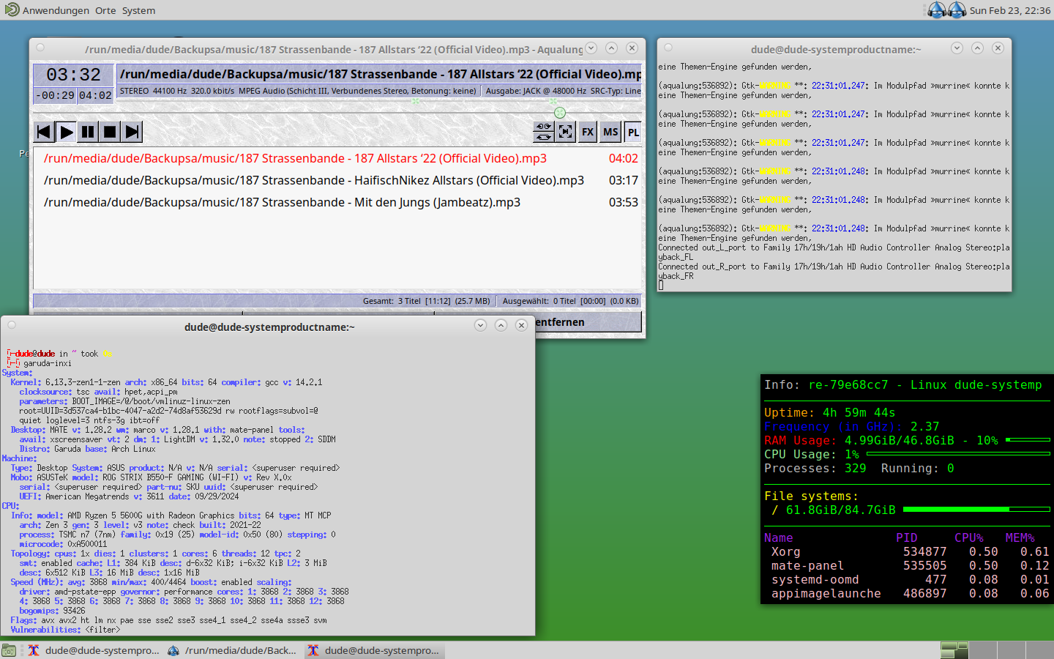Click the garuda-inxi terminal title bar

[269, 327]
